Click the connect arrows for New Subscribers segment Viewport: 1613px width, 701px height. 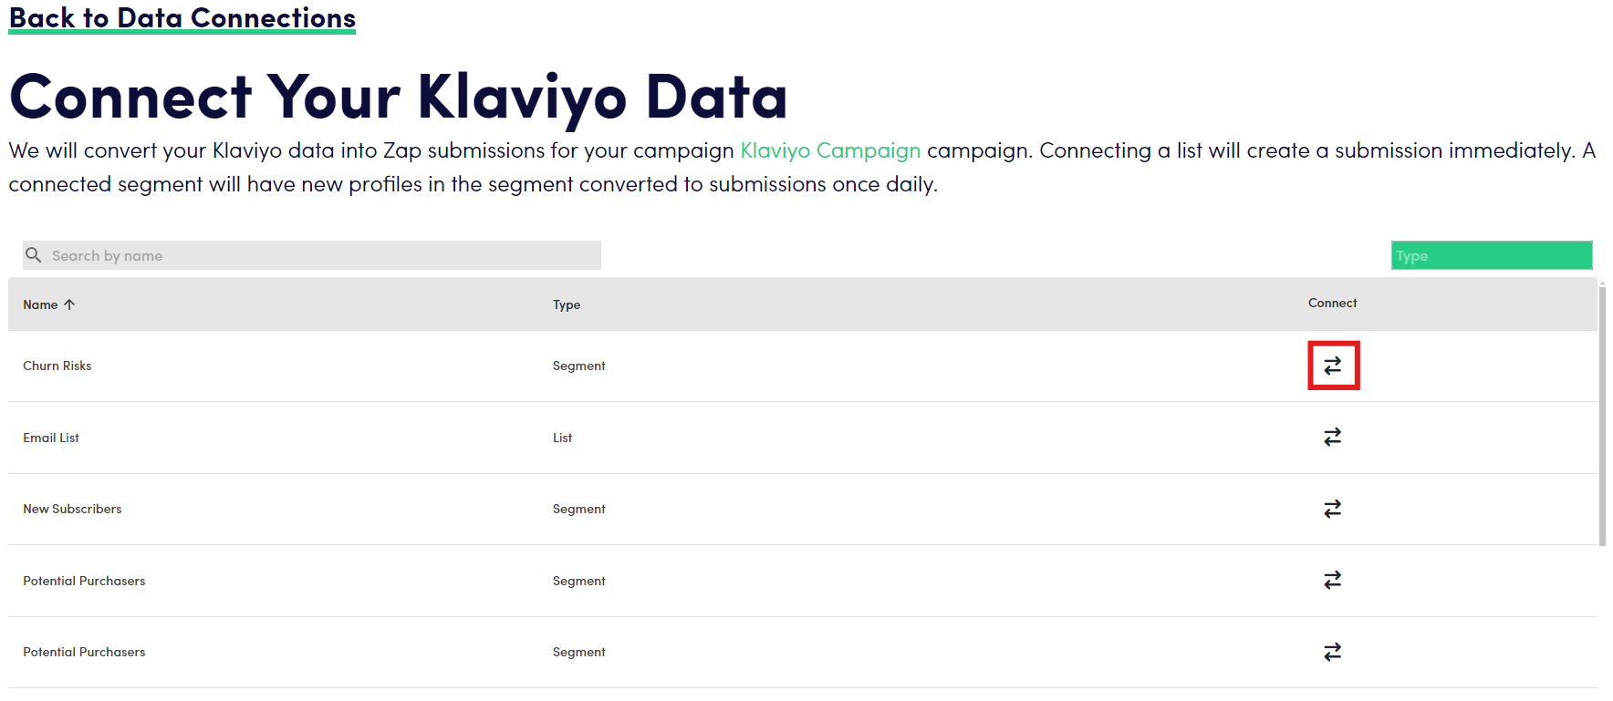pyautogui.click(x=1332, y=509)
